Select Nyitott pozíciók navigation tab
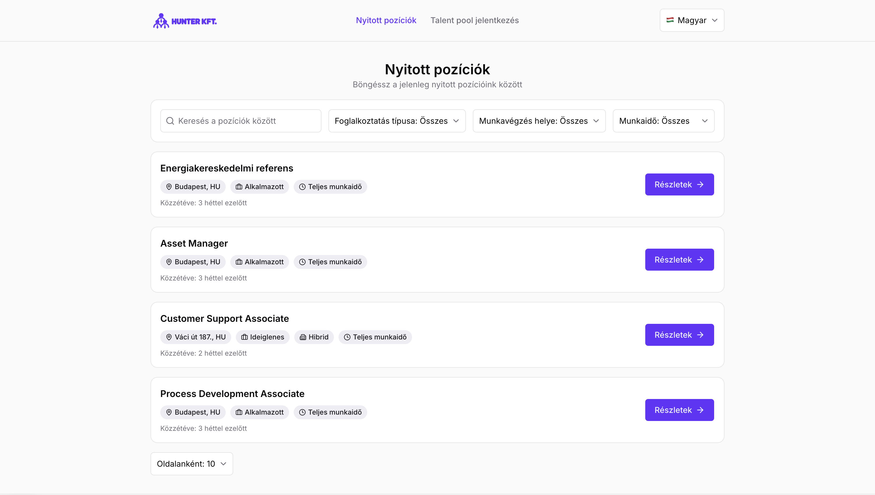This screenshot has width=875, height=495. point(386,21)
